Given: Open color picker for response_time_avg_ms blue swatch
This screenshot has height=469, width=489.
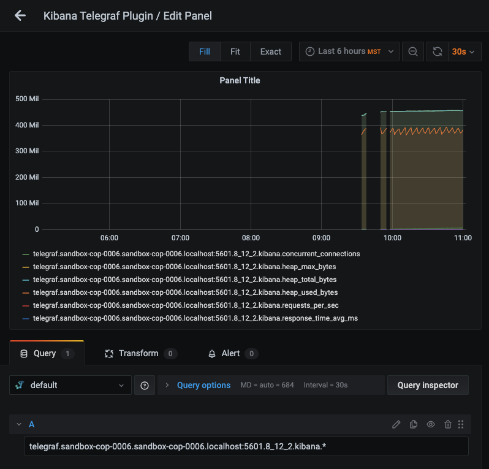Looking at the screenshot, I should click(26, 319).
